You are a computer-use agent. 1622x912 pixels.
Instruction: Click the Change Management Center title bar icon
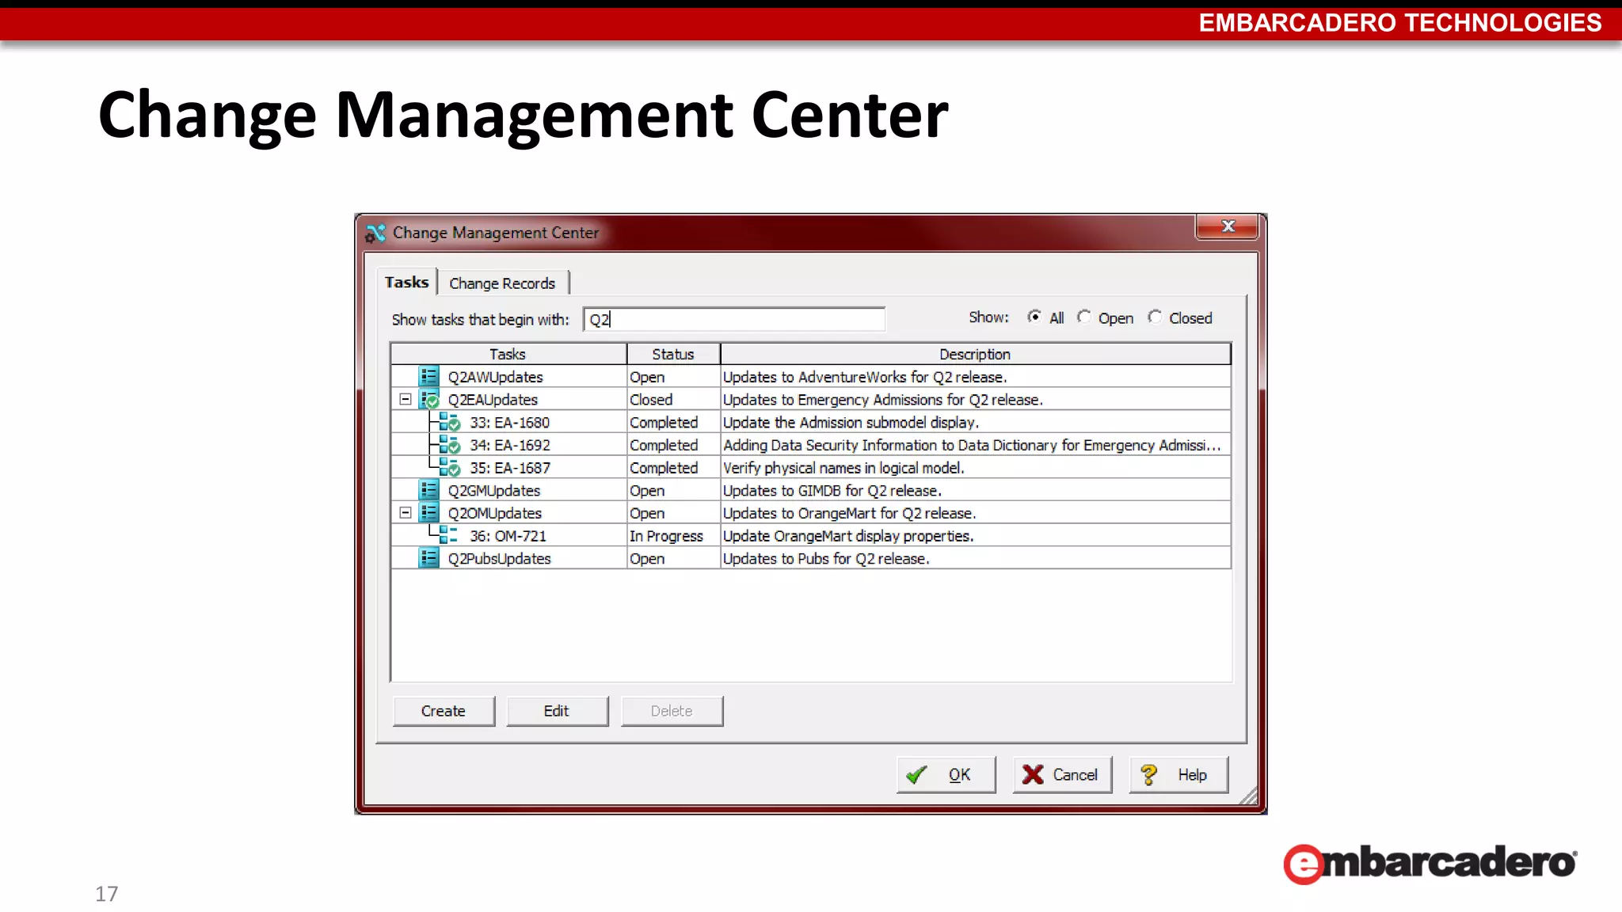click(x=375, y=233)
